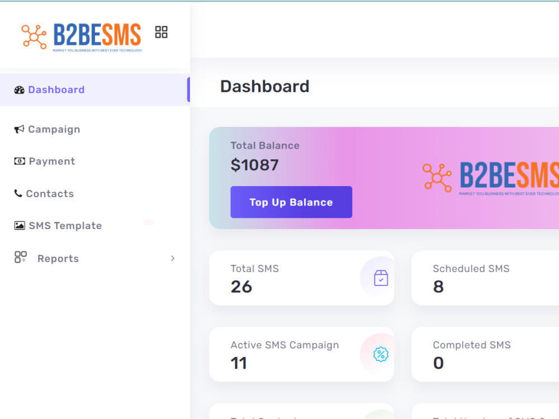Click the B2BESMS logo in the balance banner
559x419 pixels.
coord(491,178)
